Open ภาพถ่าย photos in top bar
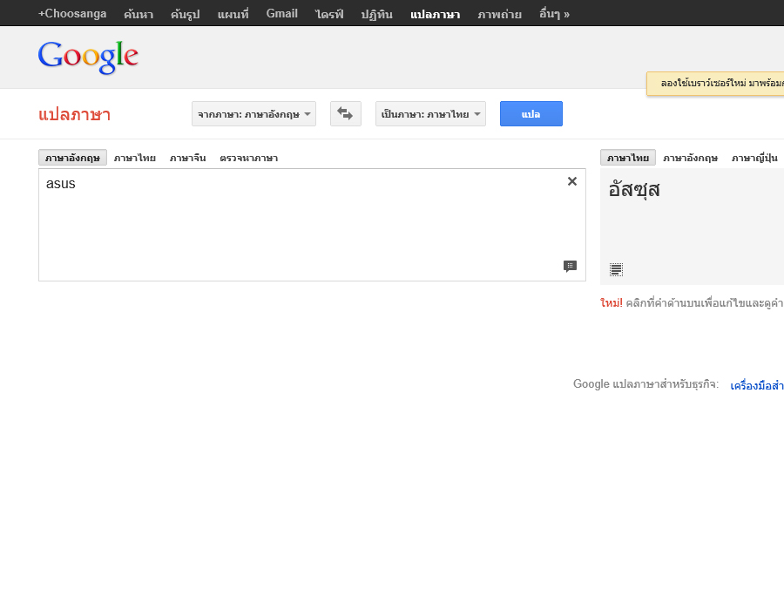 coord(499,14)
